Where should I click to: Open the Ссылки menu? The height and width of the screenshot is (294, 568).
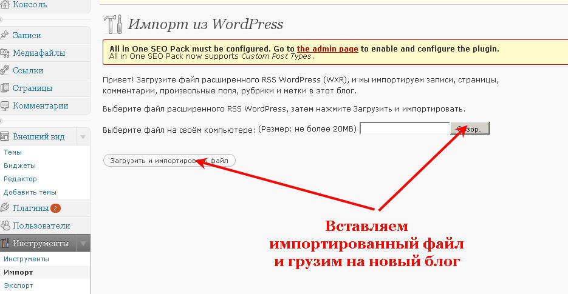(29, 70)
